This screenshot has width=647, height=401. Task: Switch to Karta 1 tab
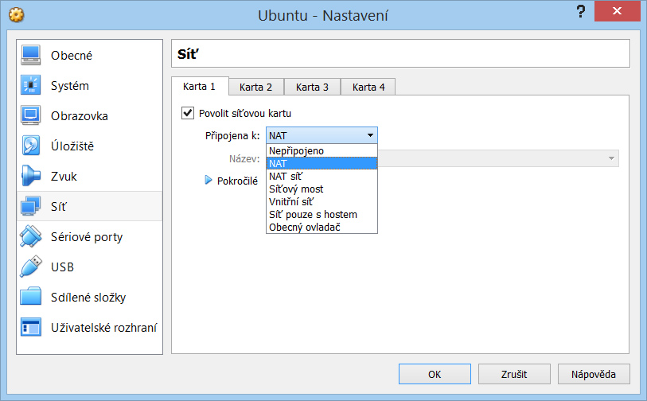tap(200, 86)
